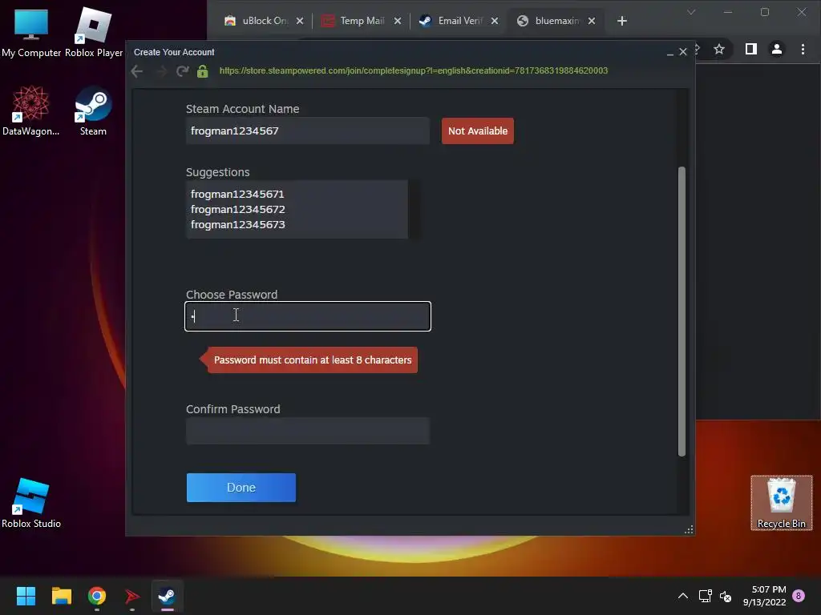
Task: Go back in Steam signup window
Action: point(137,71)
